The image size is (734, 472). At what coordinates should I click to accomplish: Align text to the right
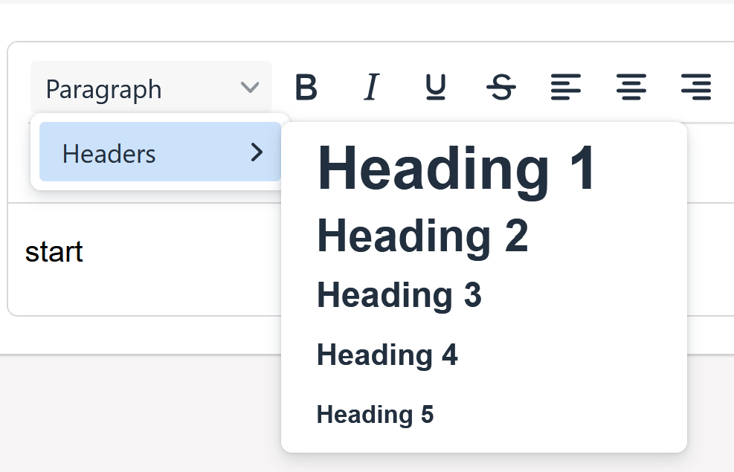(x=696, y=88)
